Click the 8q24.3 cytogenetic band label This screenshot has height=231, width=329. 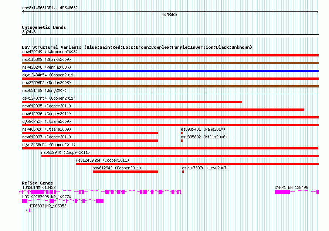click(29, 32)
